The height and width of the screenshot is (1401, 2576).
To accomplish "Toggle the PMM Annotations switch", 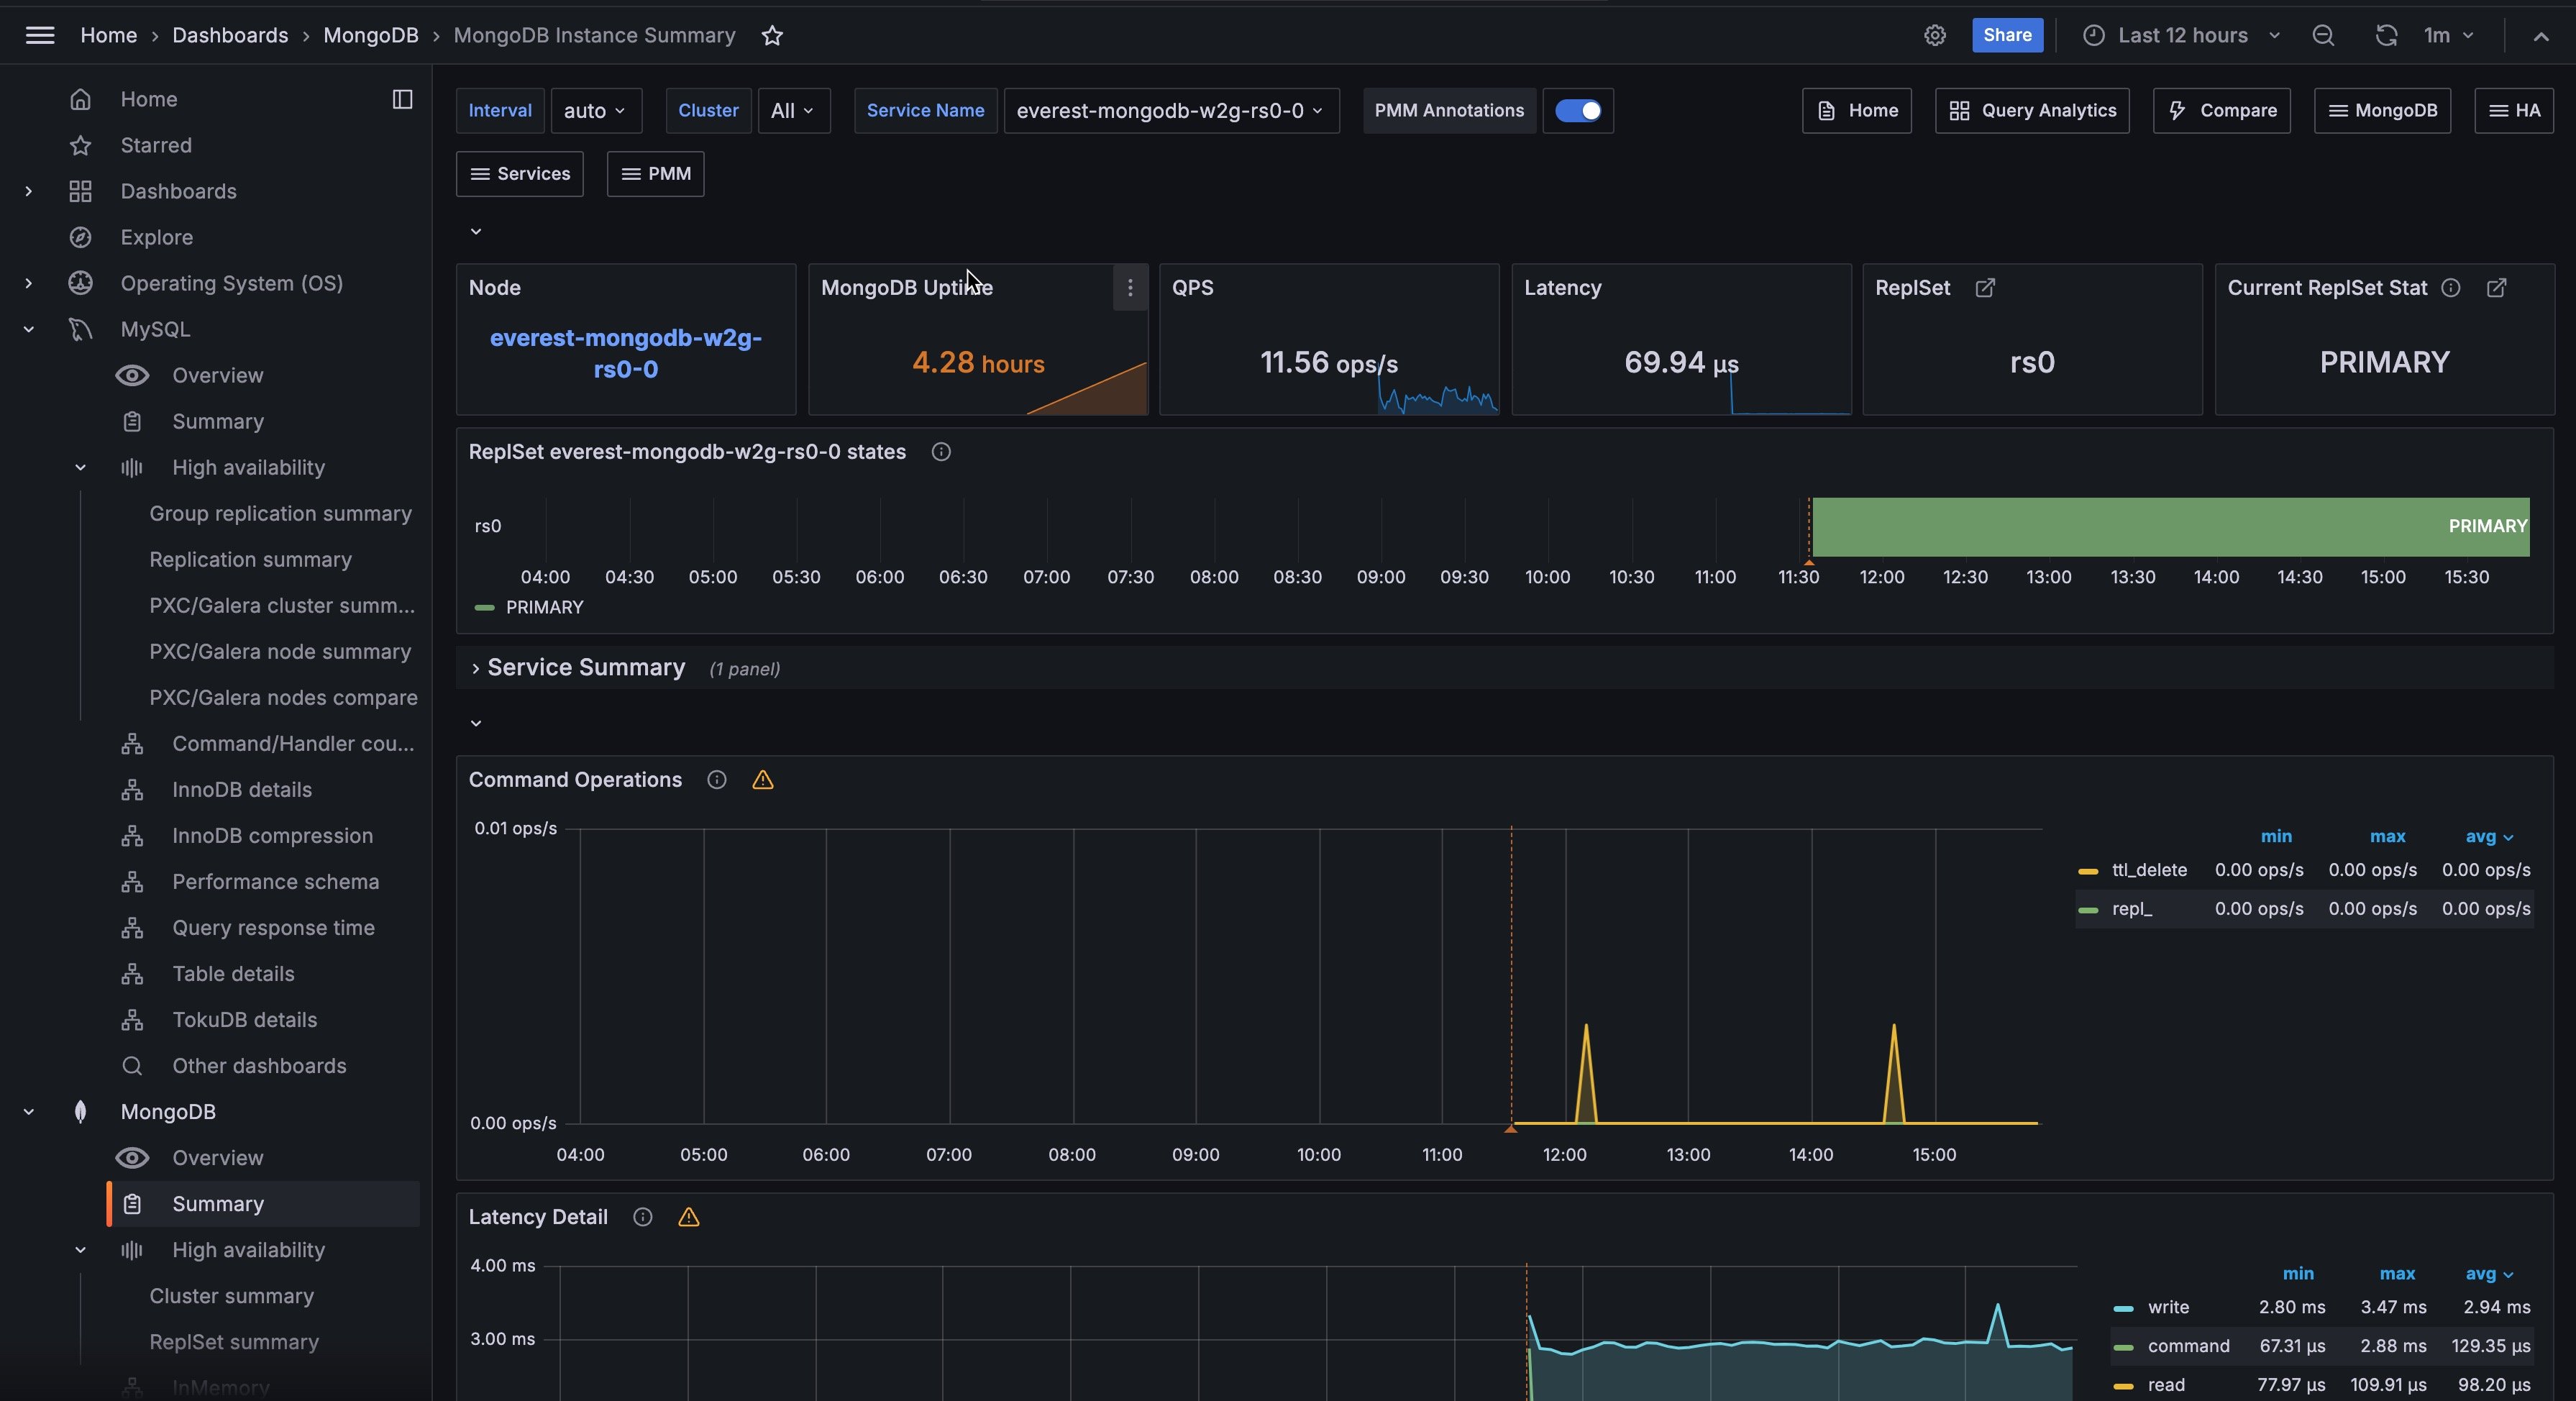I will point(1578,111).
